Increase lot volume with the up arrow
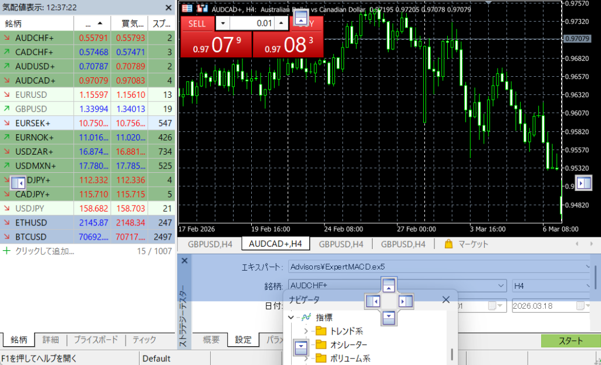Screen dimensions: 601x365 coord(282,23)
